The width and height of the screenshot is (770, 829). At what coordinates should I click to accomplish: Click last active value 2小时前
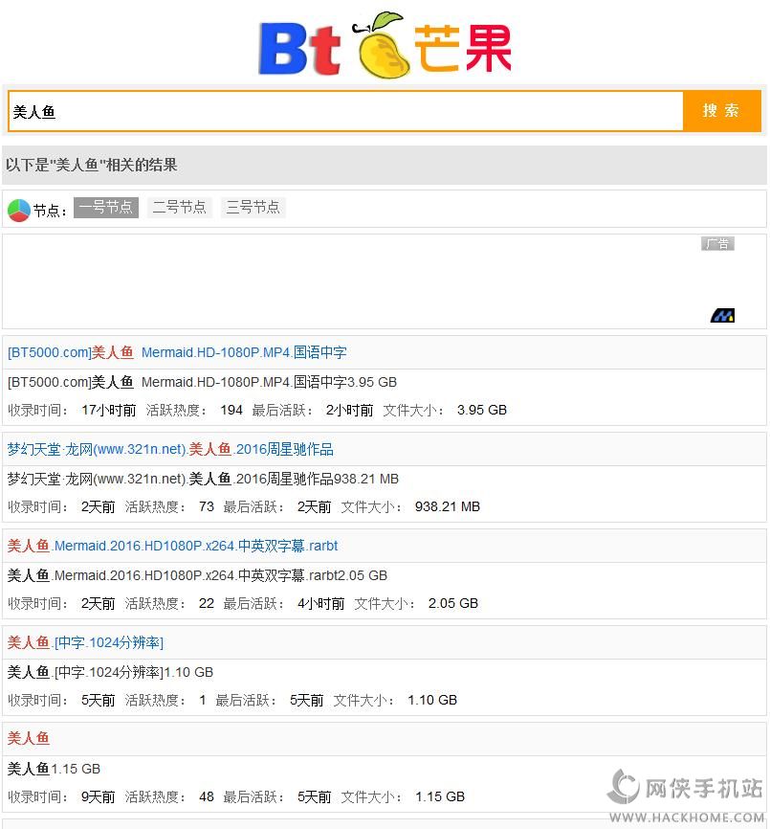coord(350,411)
